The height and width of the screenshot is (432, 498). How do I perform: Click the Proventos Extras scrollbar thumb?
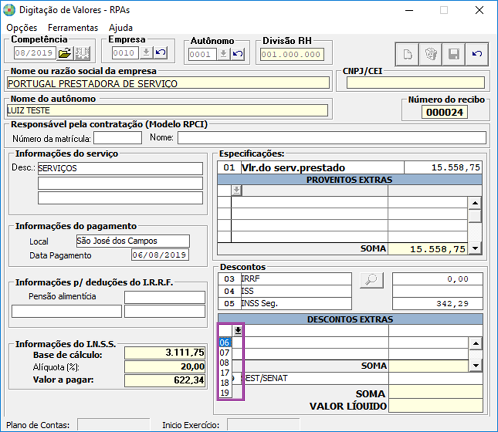tap(475, 216)
